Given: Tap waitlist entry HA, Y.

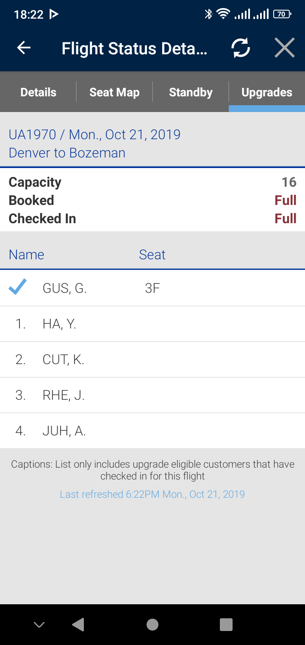Looking at the screenshot, I should pos(59,324).
